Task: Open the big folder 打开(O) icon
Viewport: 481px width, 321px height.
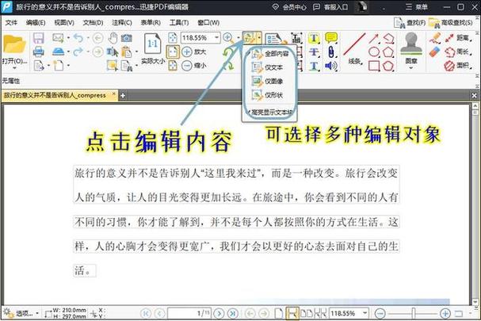Action: [13, 45]
